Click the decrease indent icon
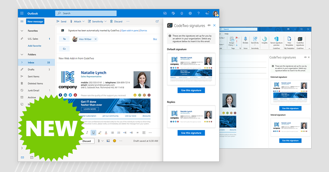This screenshot has width=329, height=172. [125, 132]
